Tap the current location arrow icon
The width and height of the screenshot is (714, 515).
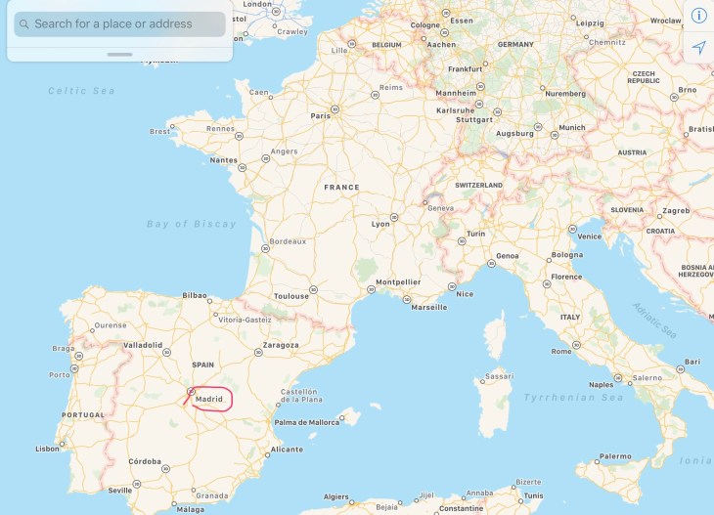click(699, 47)
